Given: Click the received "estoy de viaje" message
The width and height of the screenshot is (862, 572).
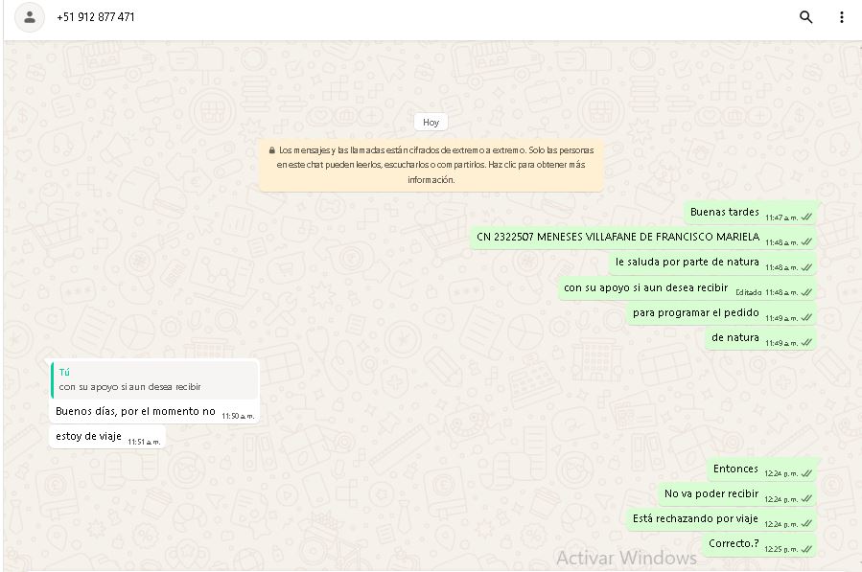Looking at the screenshot, I should (88, 437).
